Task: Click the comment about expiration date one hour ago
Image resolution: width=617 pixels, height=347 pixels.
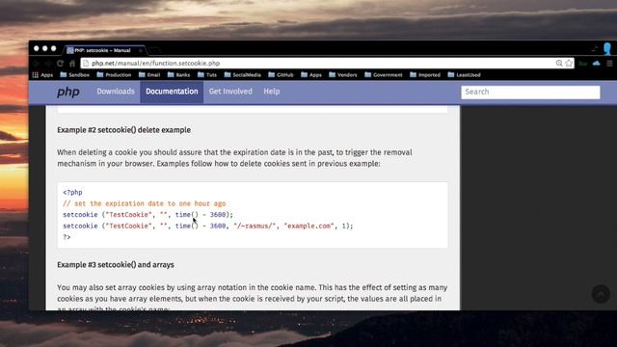Action: [x=145, y=203]
